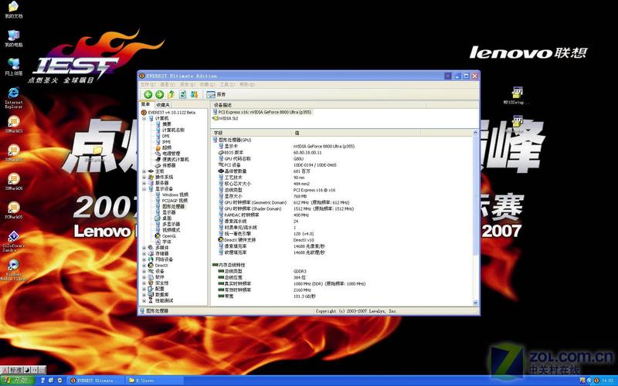Open the 开始 Start button
The width and height of the screenshot is (618, 386).
tap(17, 380)
